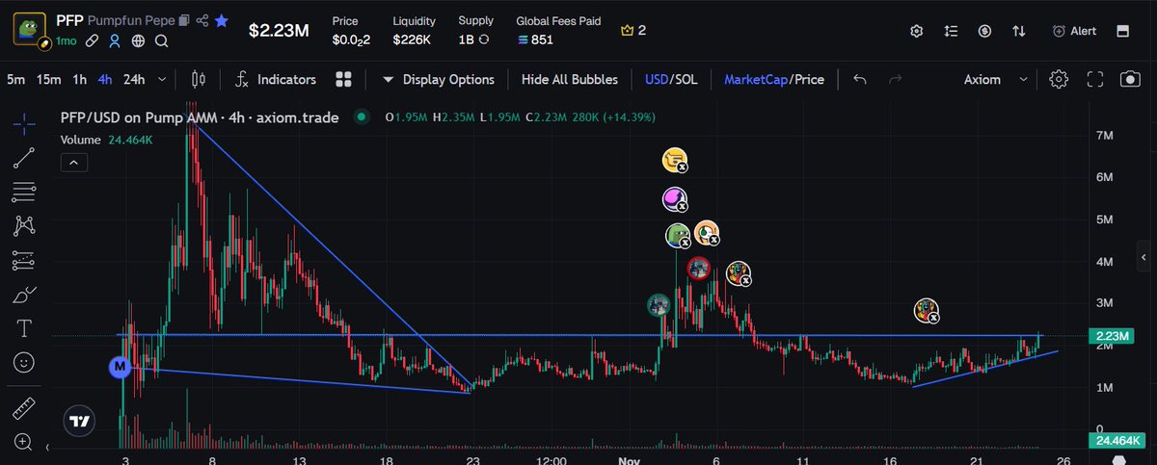Screen dimensions: 1157x465
Task: View the developer profile person icon
Action: pos(115,40)
